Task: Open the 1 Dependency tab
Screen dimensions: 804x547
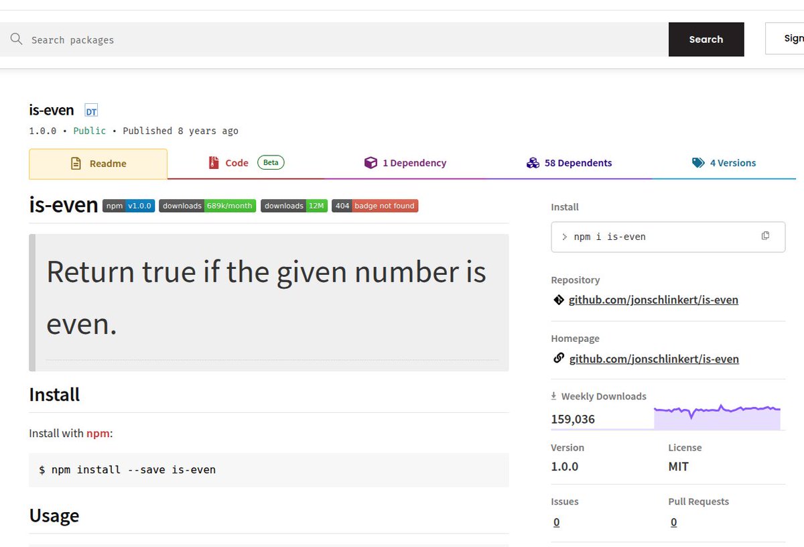Action: [405, 163]
